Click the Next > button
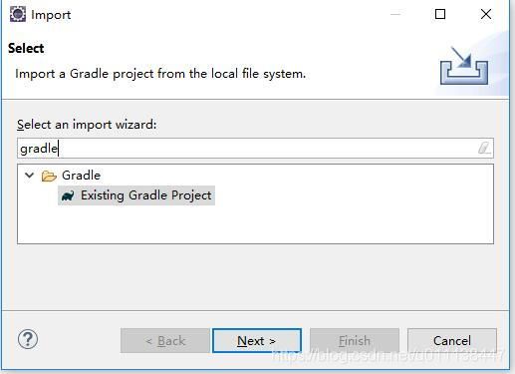 (257, 340)
